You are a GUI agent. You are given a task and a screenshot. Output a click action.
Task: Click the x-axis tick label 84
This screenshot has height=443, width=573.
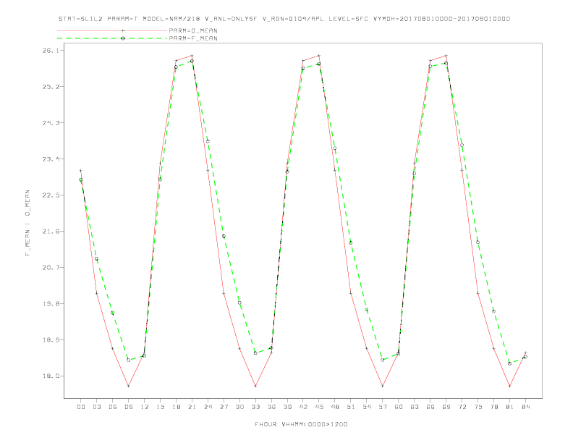525,407
